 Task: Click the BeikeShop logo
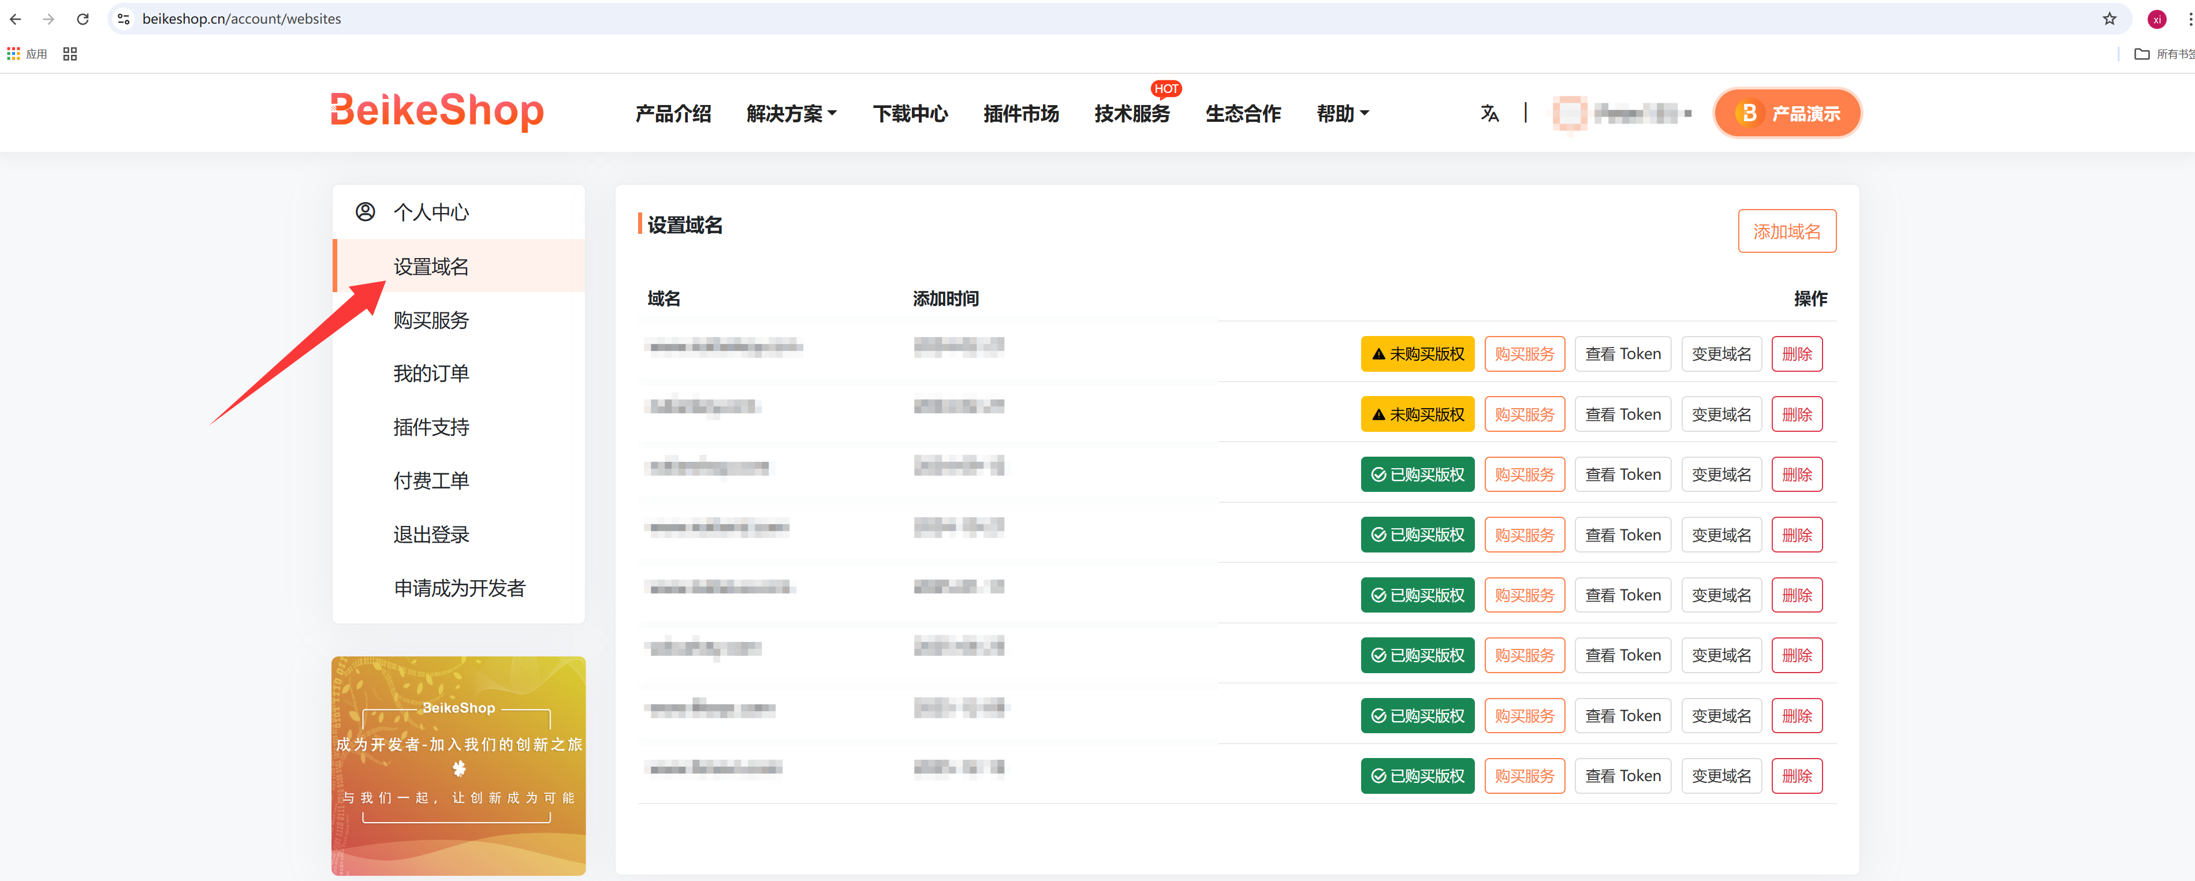[437, 111]
